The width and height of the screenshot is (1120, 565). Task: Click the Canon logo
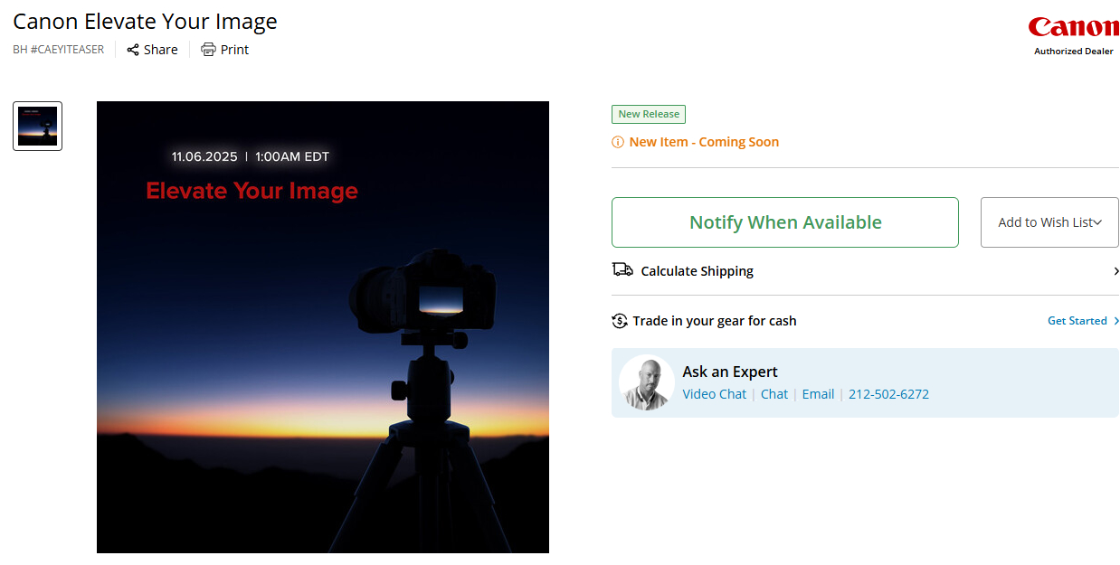(1073, 27)
